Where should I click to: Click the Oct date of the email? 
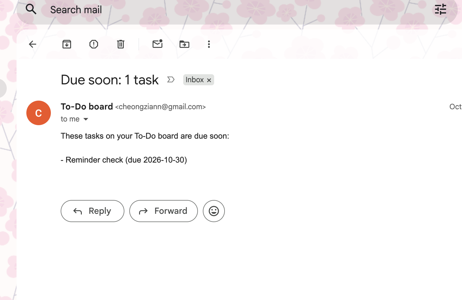[455, 107]
